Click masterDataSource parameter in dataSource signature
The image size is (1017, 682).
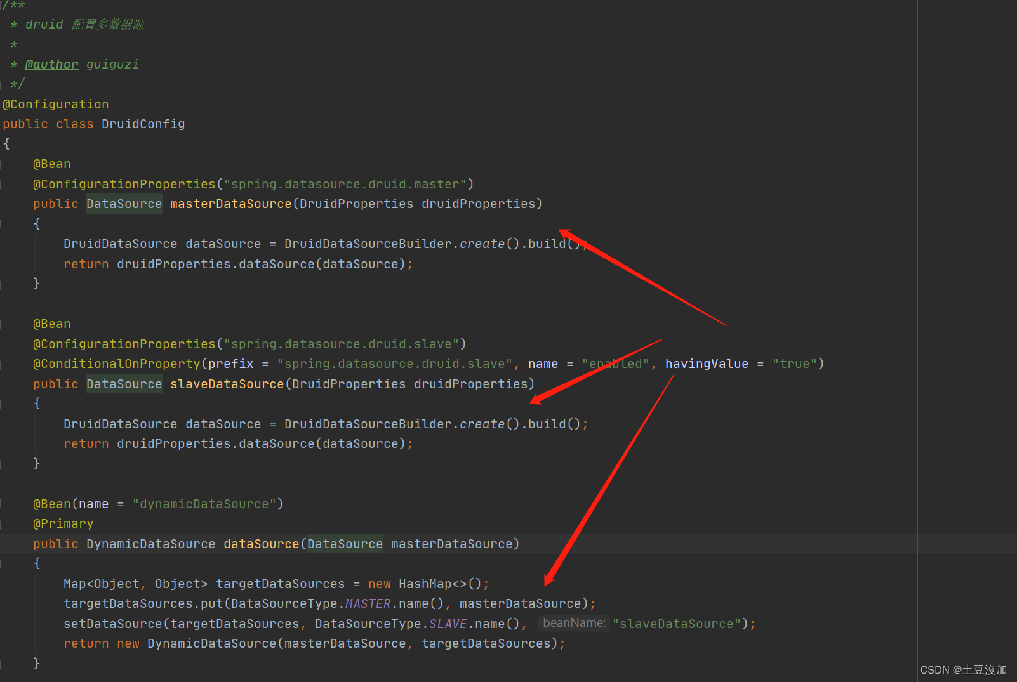(x=452, y=544)
